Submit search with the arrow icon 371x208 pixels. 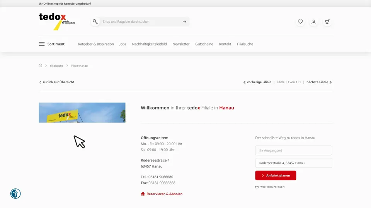point(185,22)
